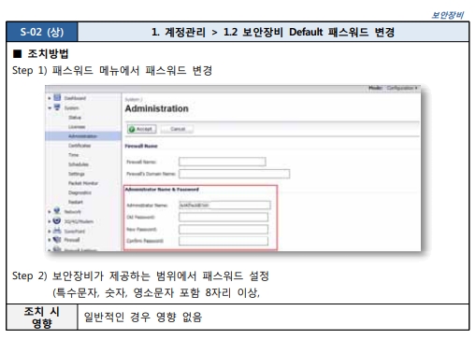The height and width of the screenshot is (339, 476).
Task: Open Packet Monitor under System
Action: pyautogui.click(x=83, y=183)
